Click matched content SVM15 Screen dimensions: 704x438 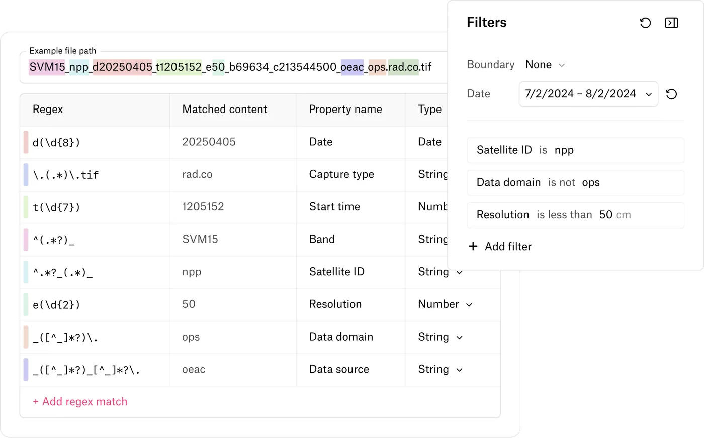pyautogui.click(x=200, y=239)
